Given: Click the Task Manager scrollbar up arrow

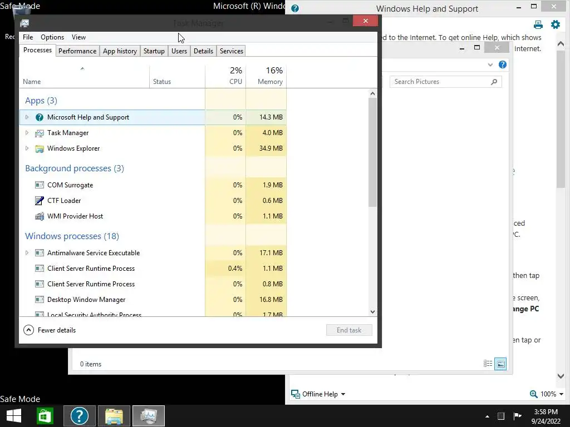Looking at the screenshot, I should point(372,93).
